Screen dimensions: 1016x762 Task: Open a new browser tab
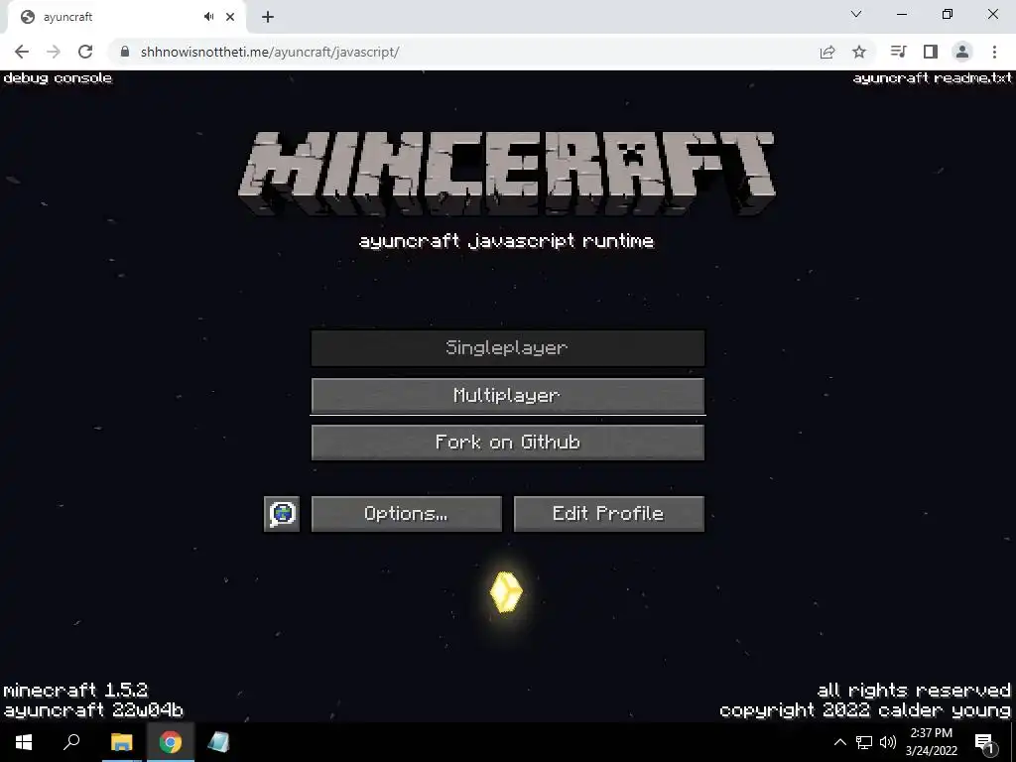pyautogui.click(x=268, y=17)
